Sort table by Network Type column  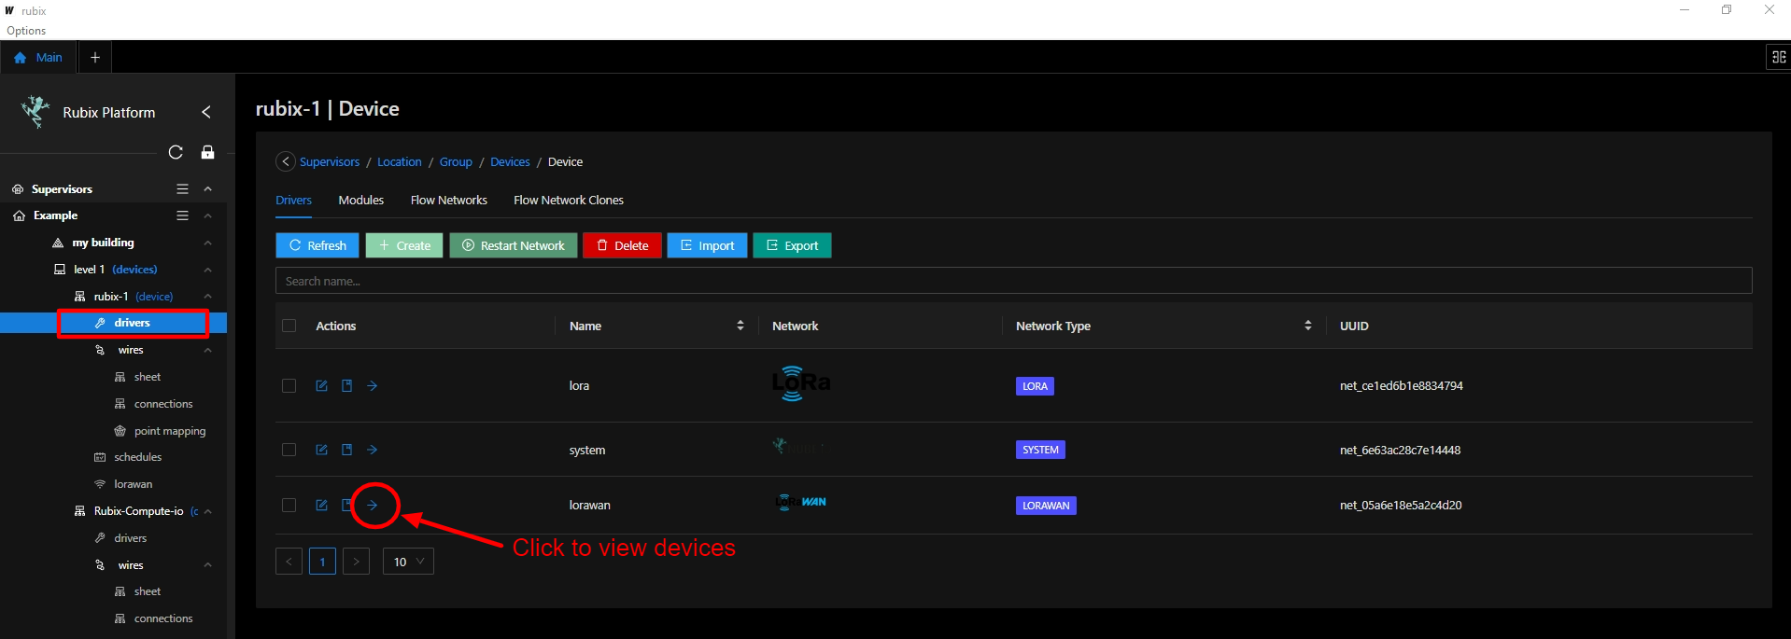(1307, 326)
